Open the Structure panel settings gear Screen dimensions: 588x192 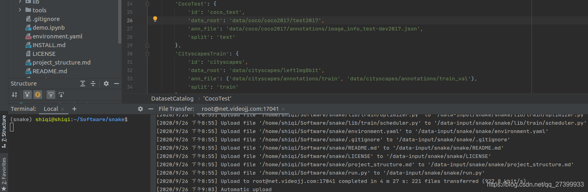[106, 84]
